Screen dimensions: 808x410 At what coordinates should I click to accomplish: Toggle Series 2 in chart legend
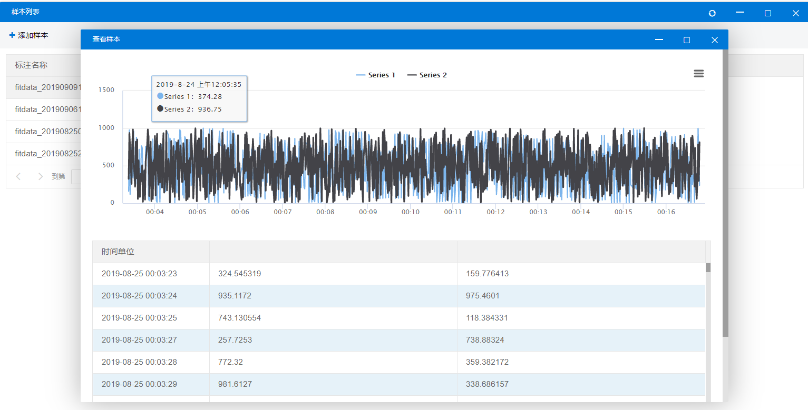point(427,75)
